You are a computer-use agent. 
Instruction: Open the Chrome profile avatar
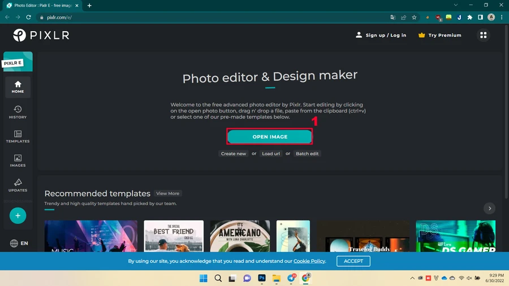point(491,17)
